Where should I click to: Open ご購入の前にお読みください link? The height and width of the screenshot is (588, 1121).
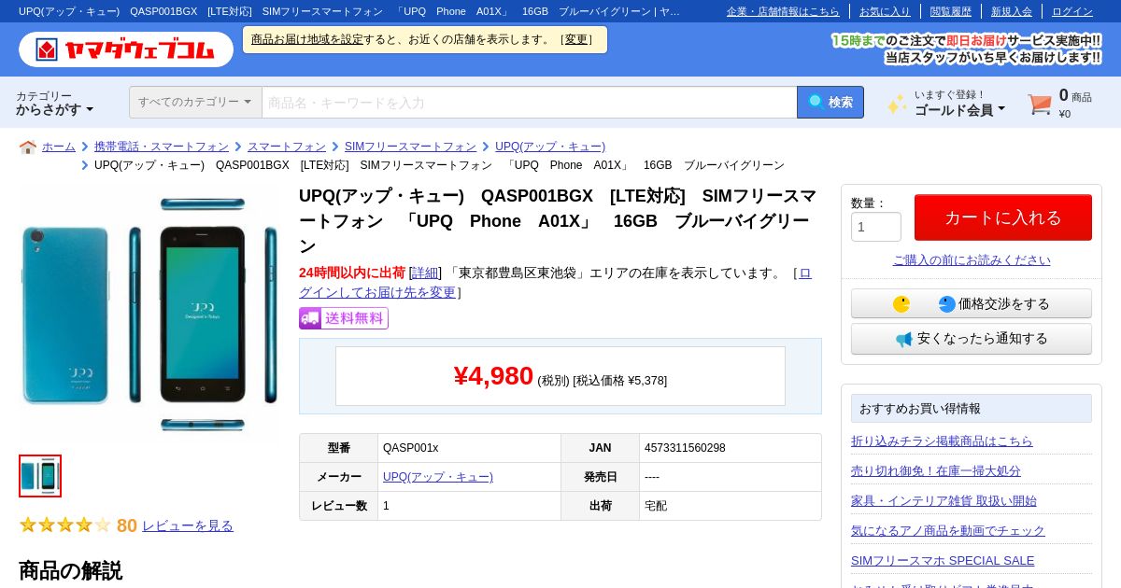[x=972, y=260]
